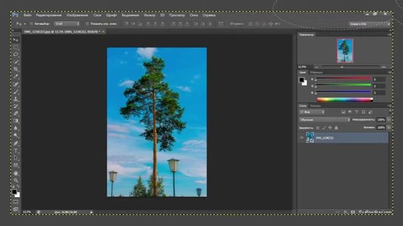Viewport: 403px width, 226px height.
Task: Select the History Brush tool
Action: (16, 106)
